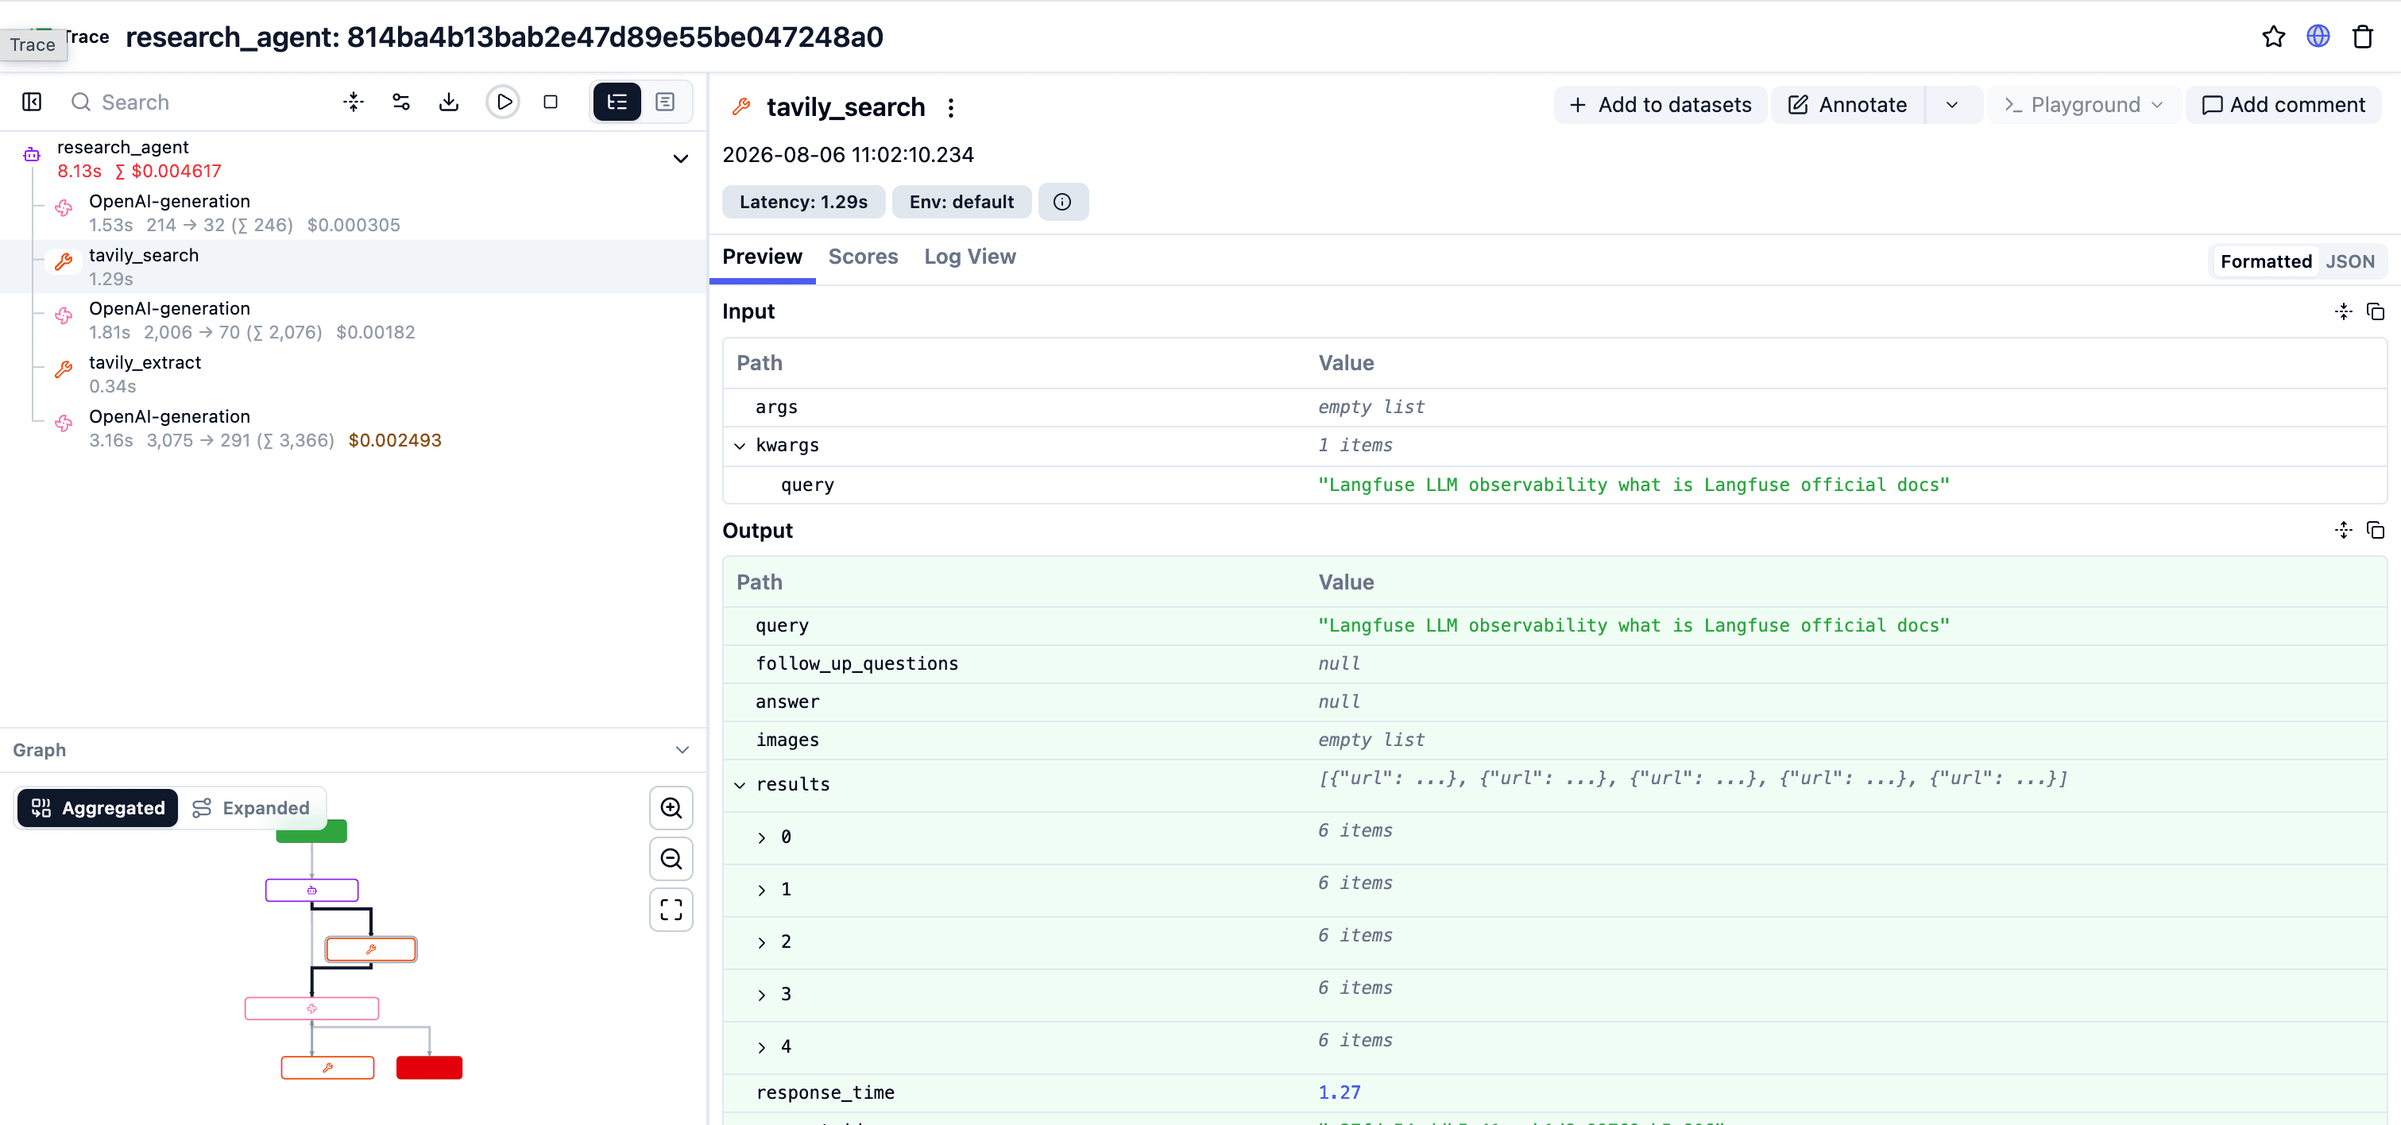Expand result item 0
Viewport: 2401px width, 1125px height.
[763, 838]
